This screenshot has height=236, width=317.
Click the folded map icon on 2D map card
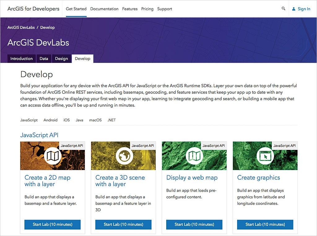click(53, 156)
